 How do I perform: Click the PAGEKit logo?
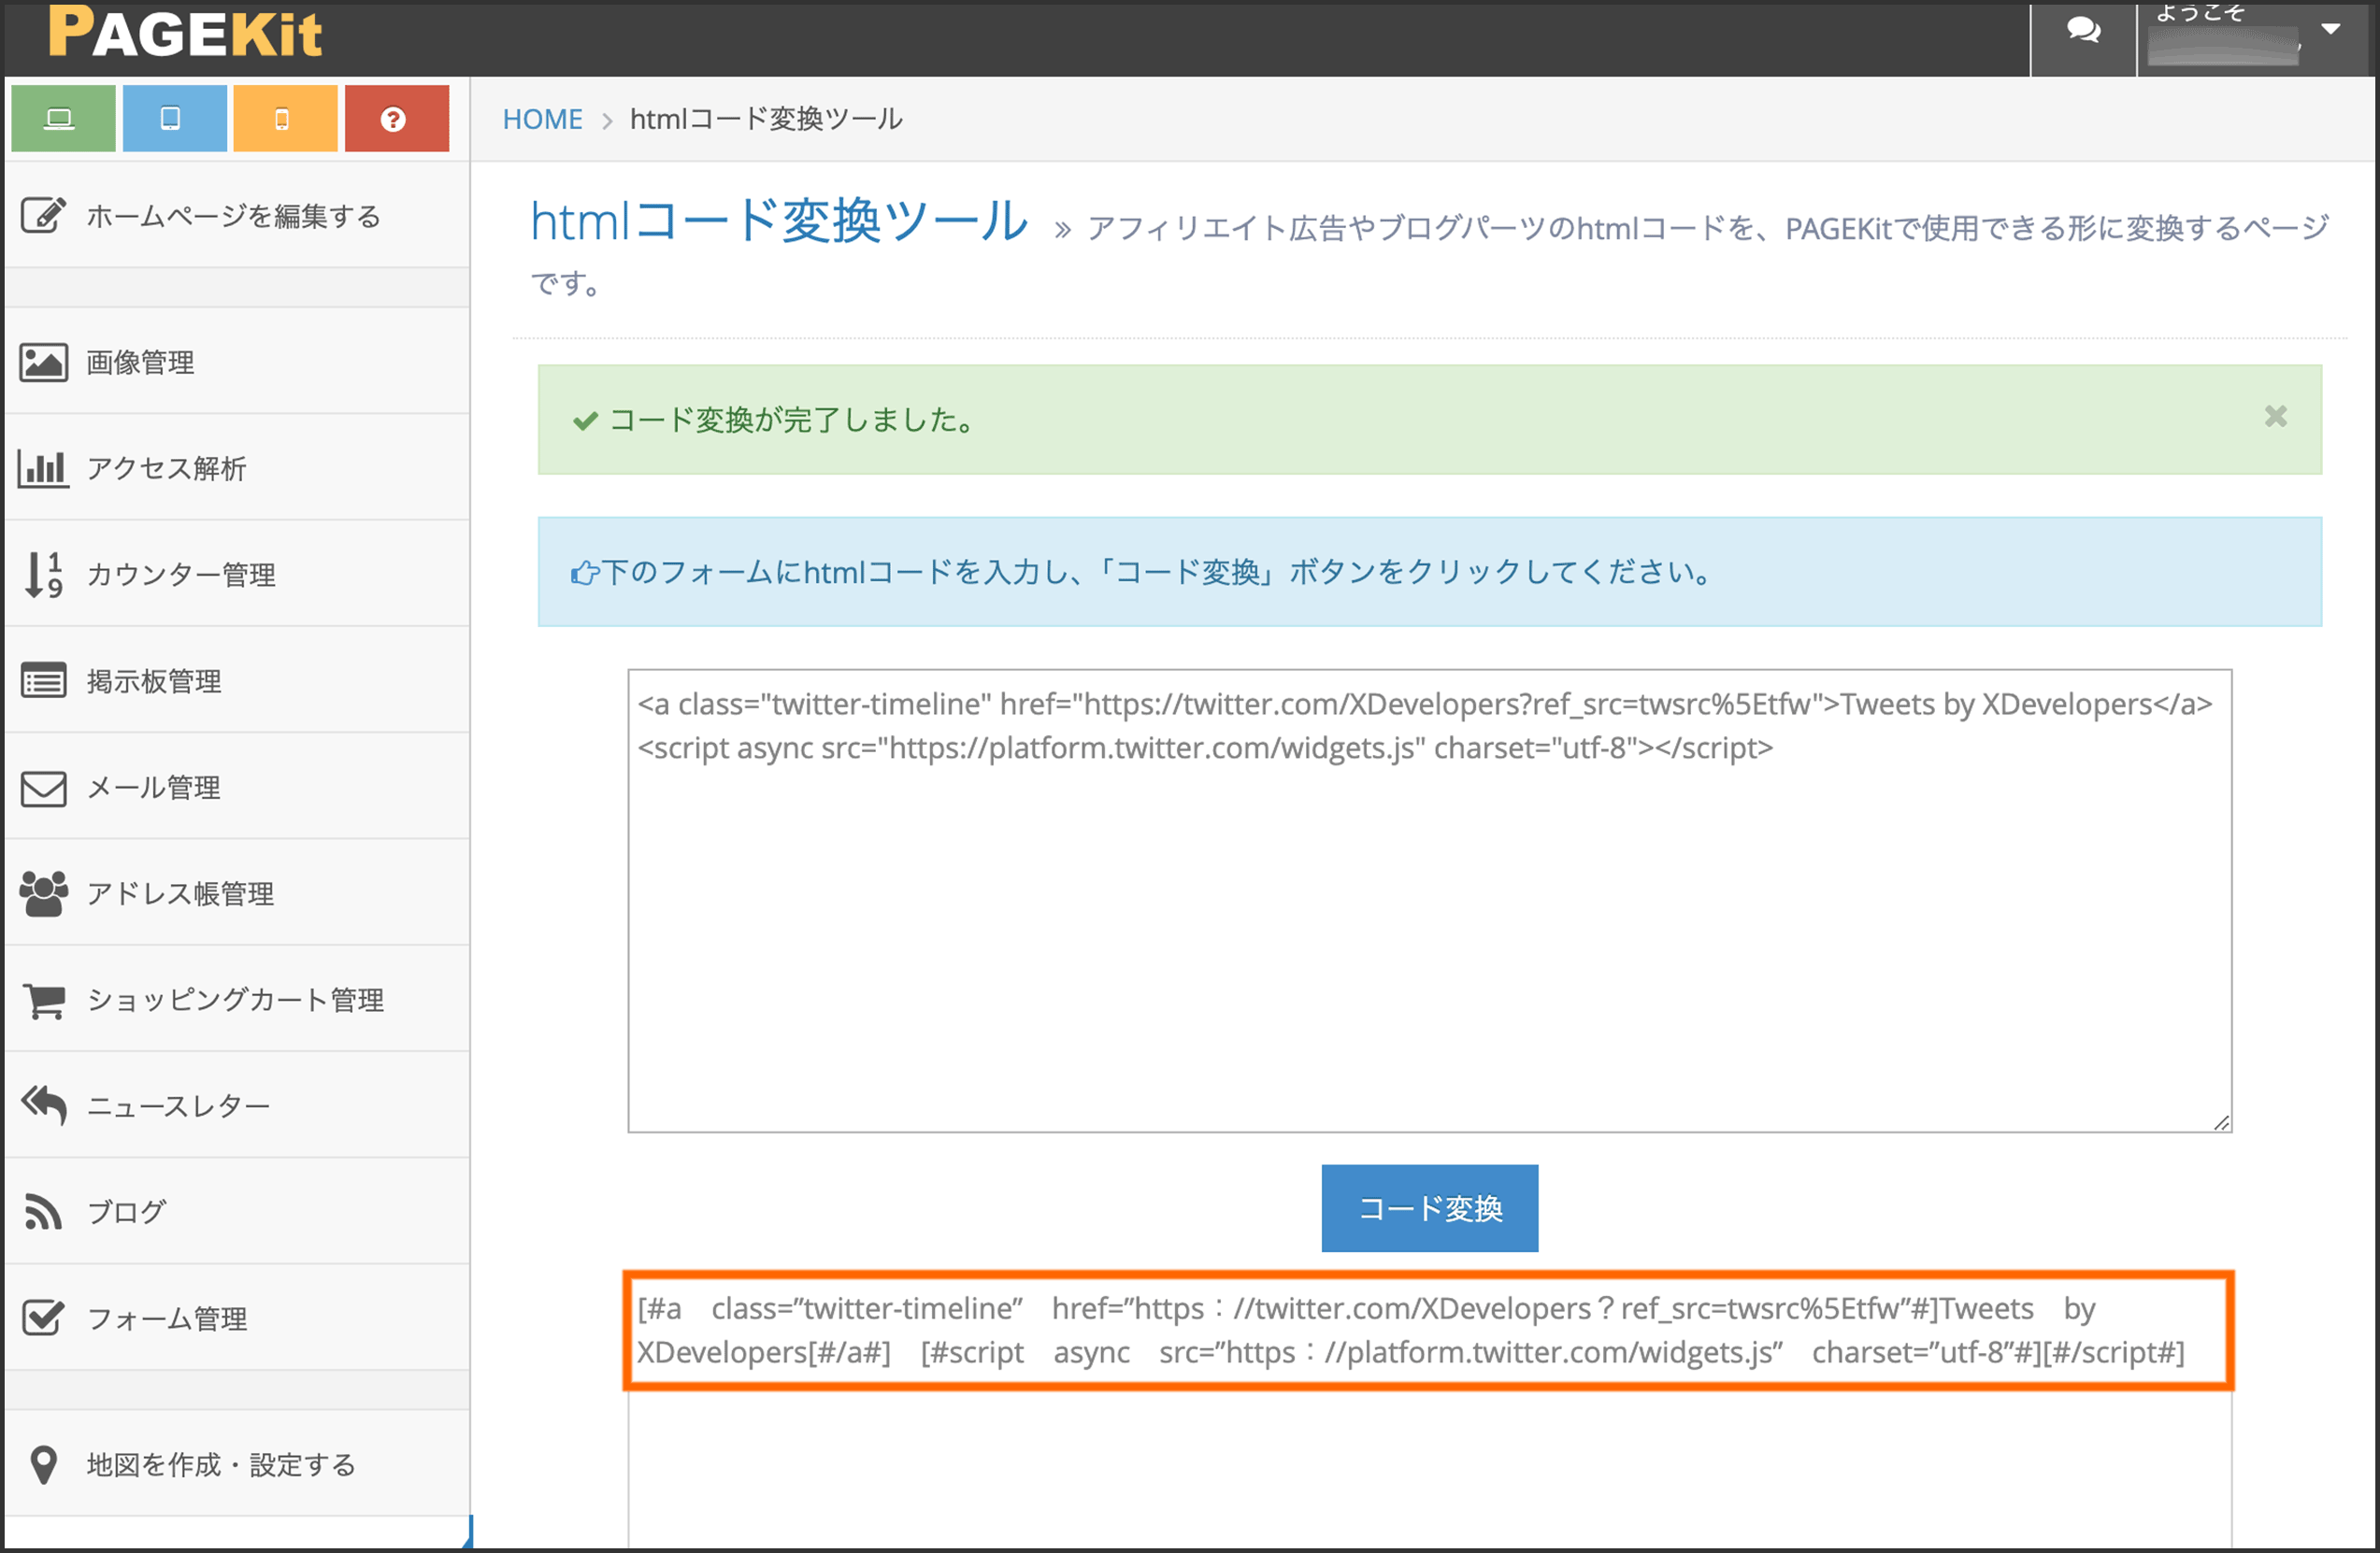(185, 32)
